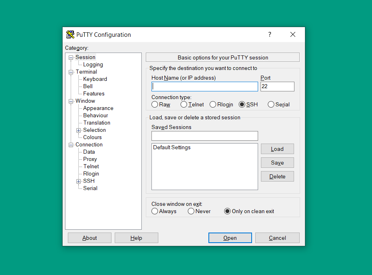Click the Cancel button
372x275 pixels.
[277, 238]
